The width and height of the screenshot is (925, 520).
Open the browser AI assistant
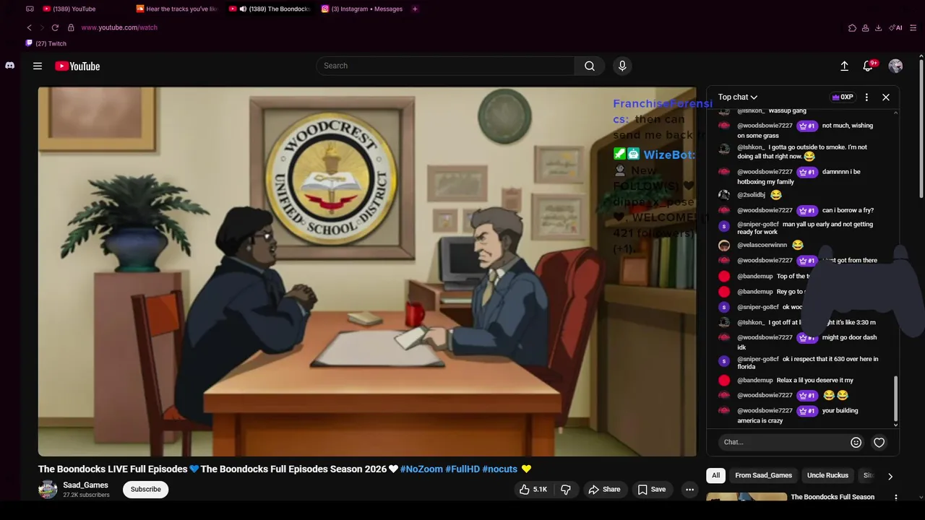click(x=897, y=27)
